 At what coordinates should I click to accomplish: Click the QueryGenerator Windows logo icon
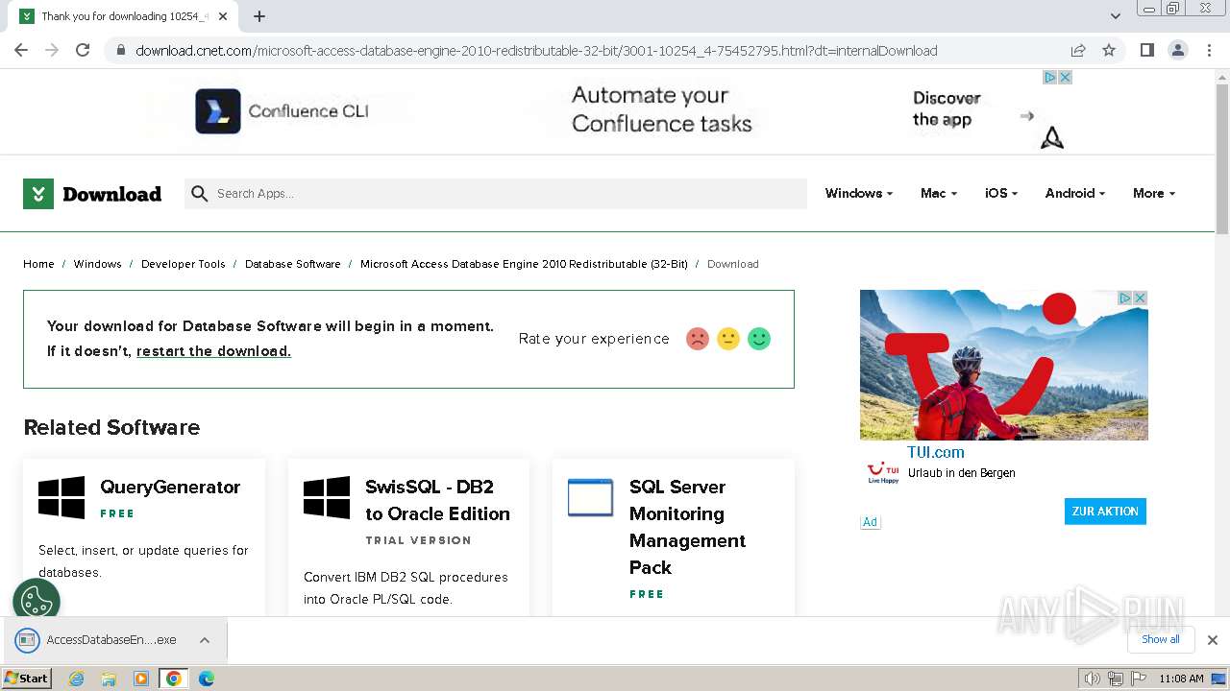pyautogui.click(x=61, y=498)
